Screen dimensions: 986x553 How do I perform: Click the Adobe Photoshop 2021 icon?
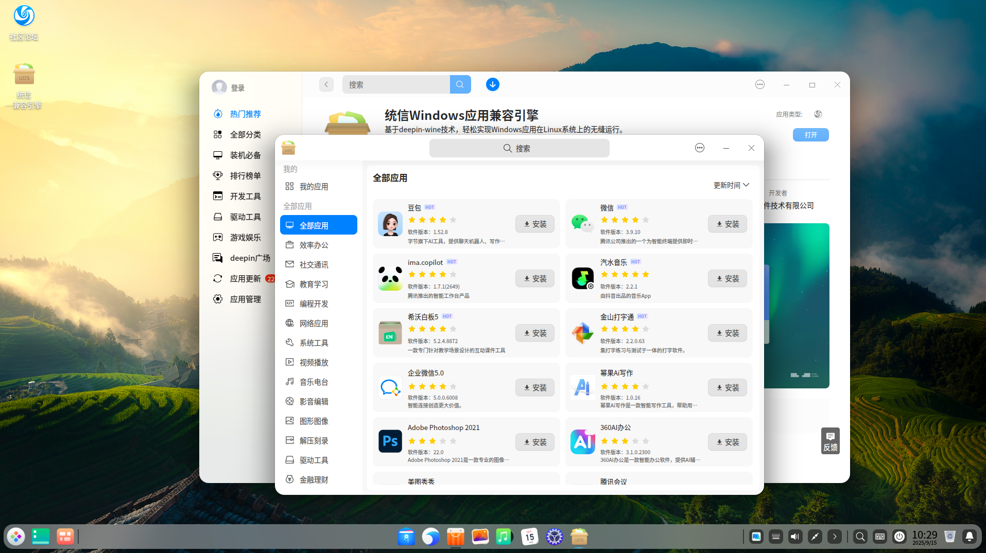390,442
